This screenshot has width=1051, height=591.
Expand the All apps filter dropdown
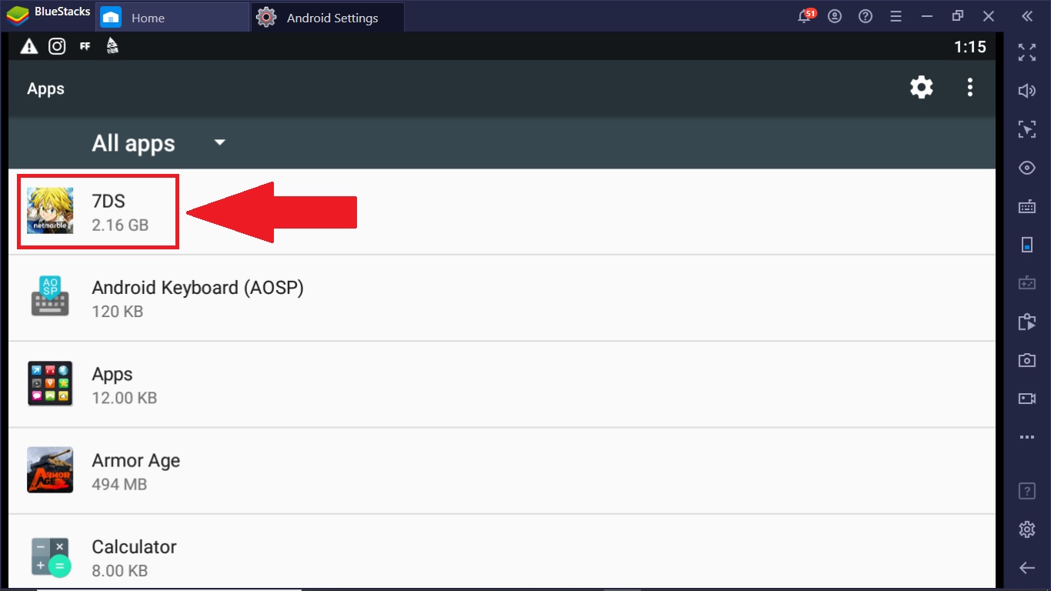[158, 143]
